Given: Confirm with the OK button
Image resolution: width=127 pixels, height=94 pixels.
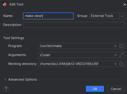Looking at the screenshot, I should pyautogui.click(x=95, y=89).
